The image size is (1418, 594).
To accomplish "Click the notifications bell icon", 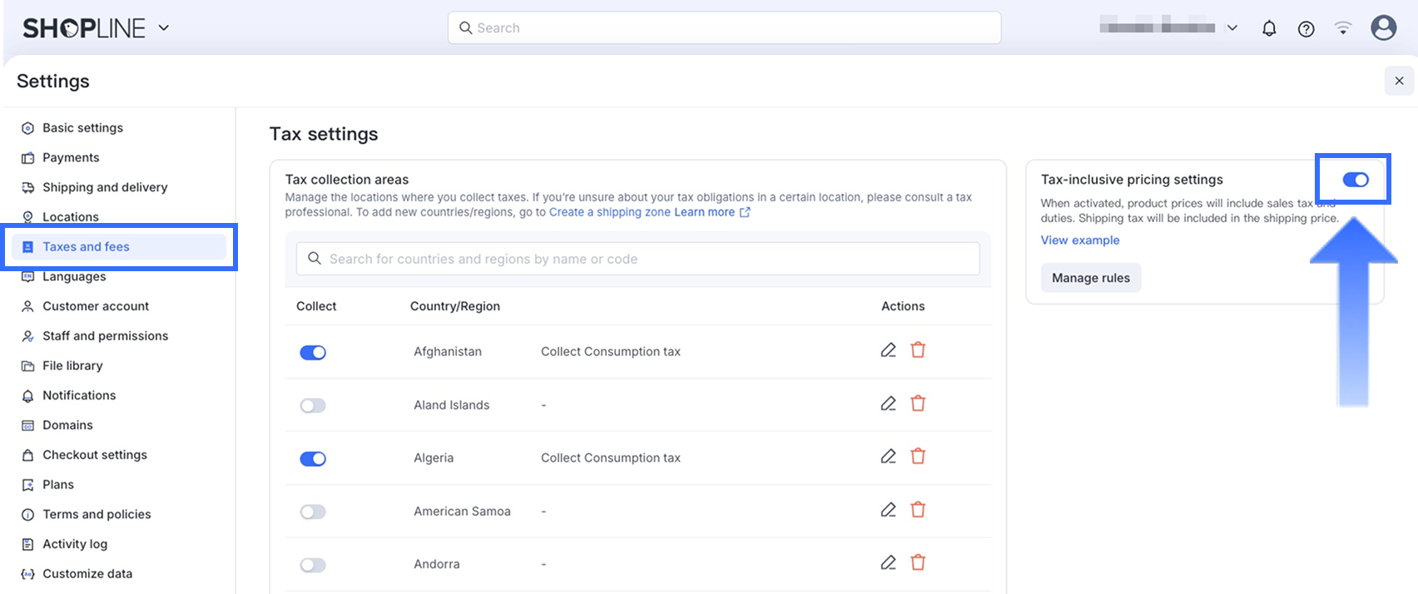I will 1268,28.
